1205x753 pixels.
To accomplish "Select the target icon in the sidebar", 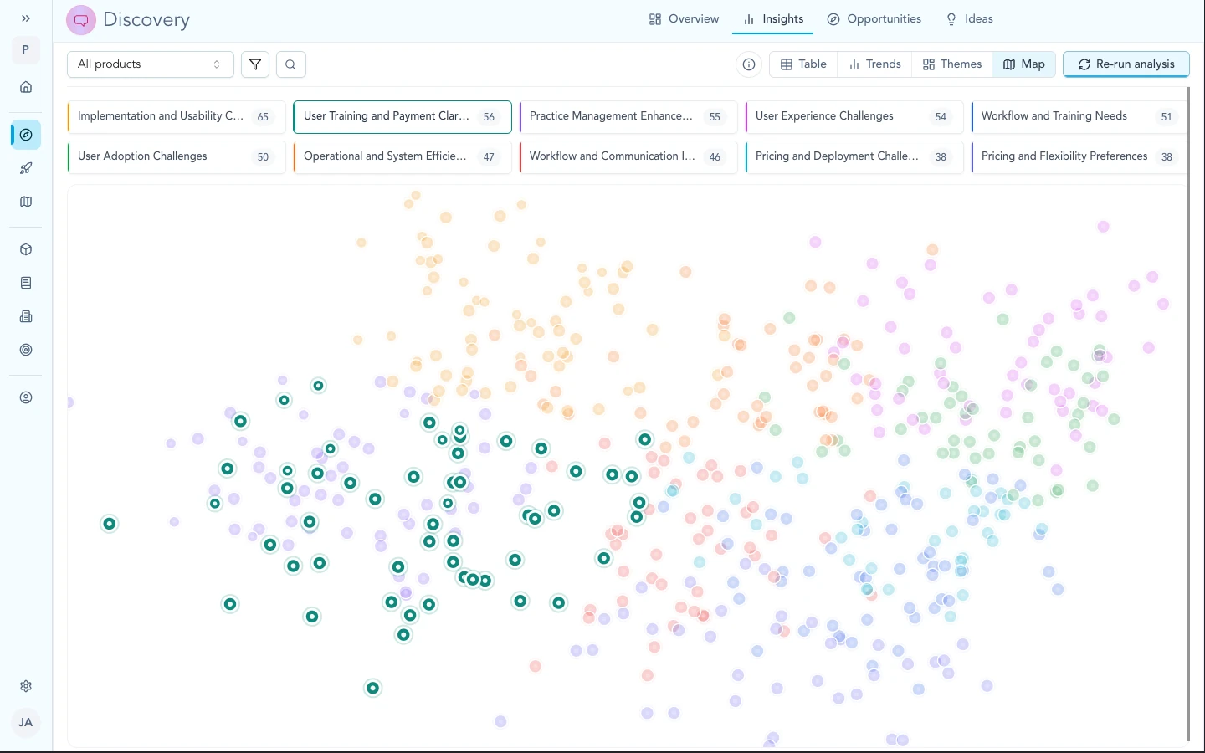I will click(25, 350).
